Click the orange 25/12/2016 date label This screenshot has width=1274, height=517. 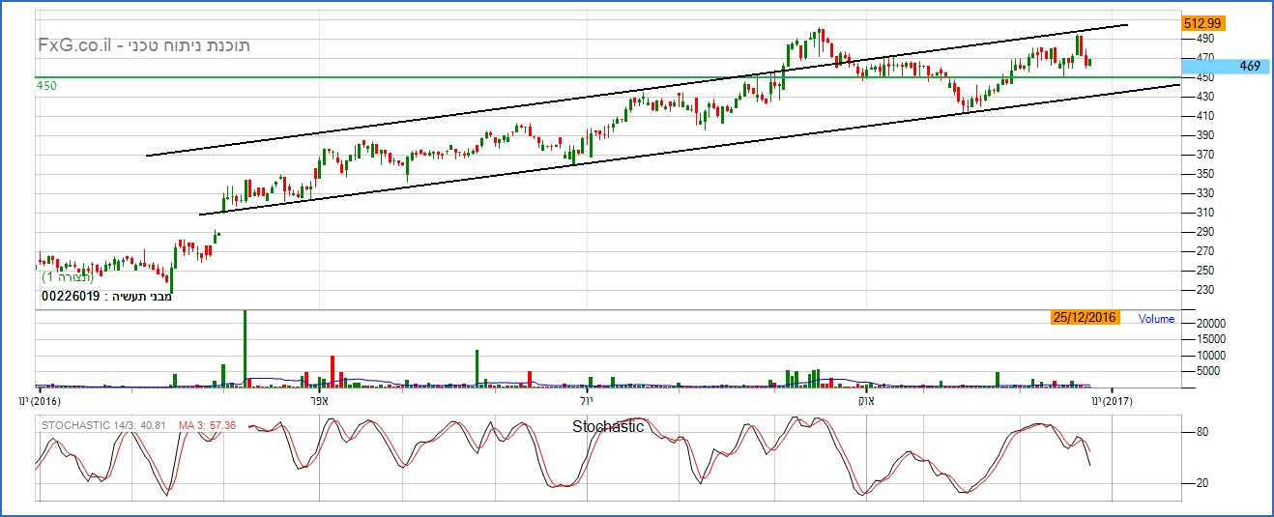(1085, 318)
